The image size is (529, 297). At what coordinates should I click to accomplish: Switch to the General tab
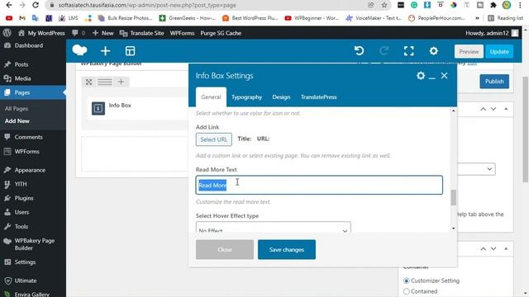(212, 97)
